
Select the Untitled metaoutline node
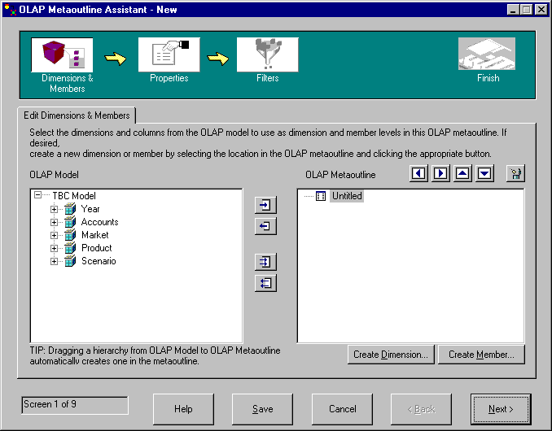347,196
